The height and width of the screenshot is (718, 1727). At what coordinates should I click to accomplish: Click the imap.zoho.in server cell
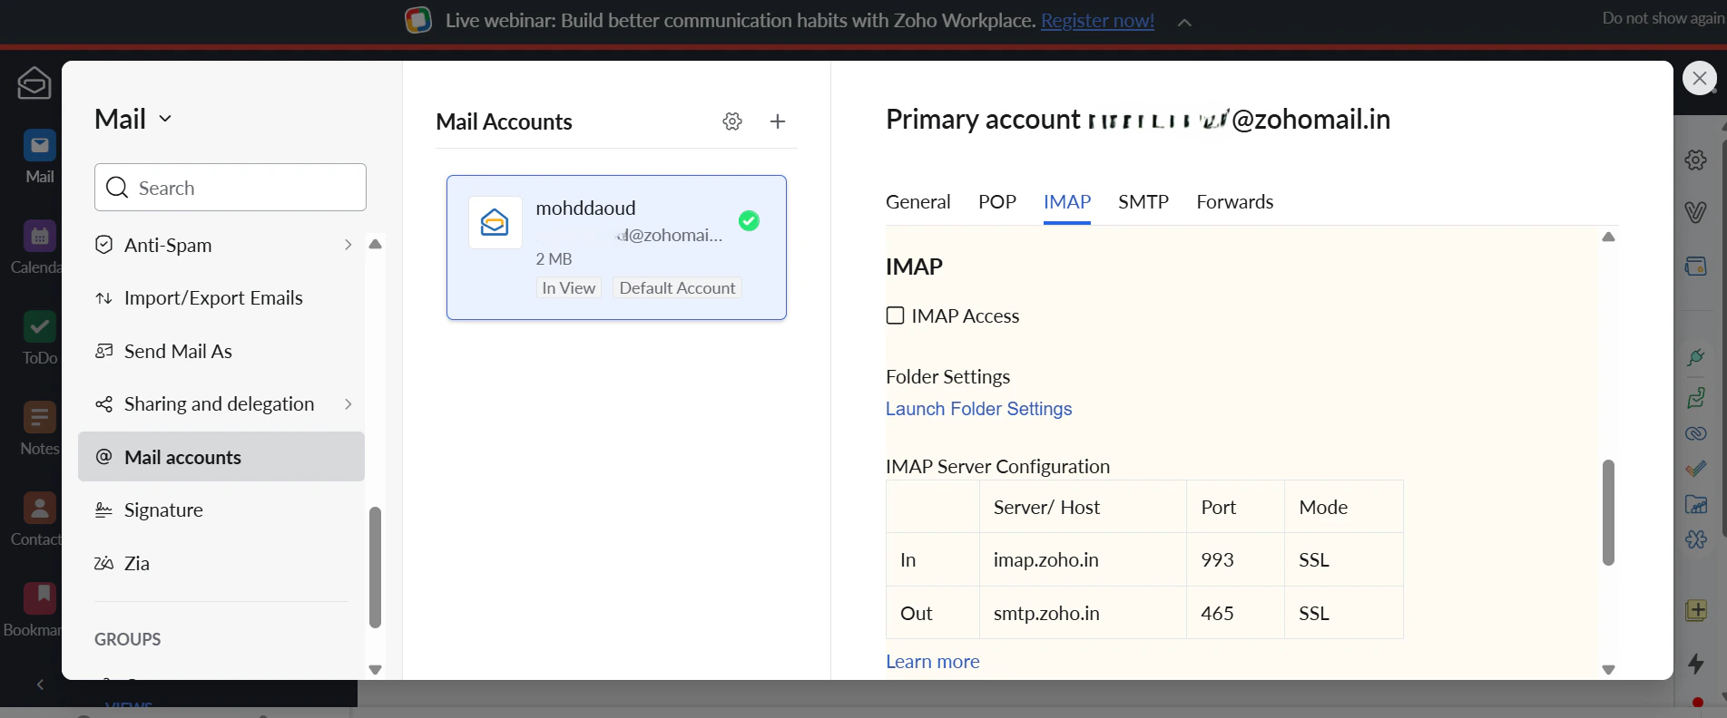click(x=1083, y=560)
